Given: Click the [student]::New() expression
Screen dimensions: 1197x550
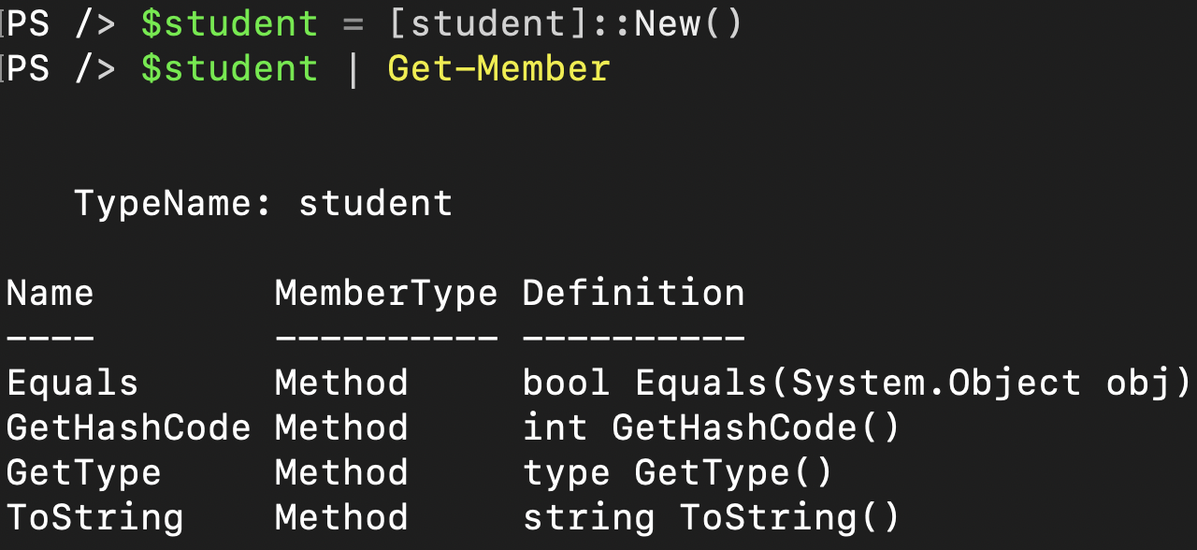Looking at the screenshot, I should tap(566, 24).
